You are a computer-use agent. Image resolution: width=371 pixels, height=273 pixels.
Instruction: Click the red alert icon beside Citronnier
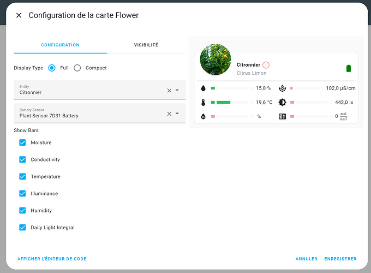(x=266, y=65)
